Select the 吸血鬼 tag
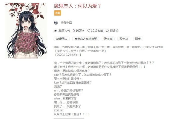Screen dimensions: 175x119 [108, 39]
